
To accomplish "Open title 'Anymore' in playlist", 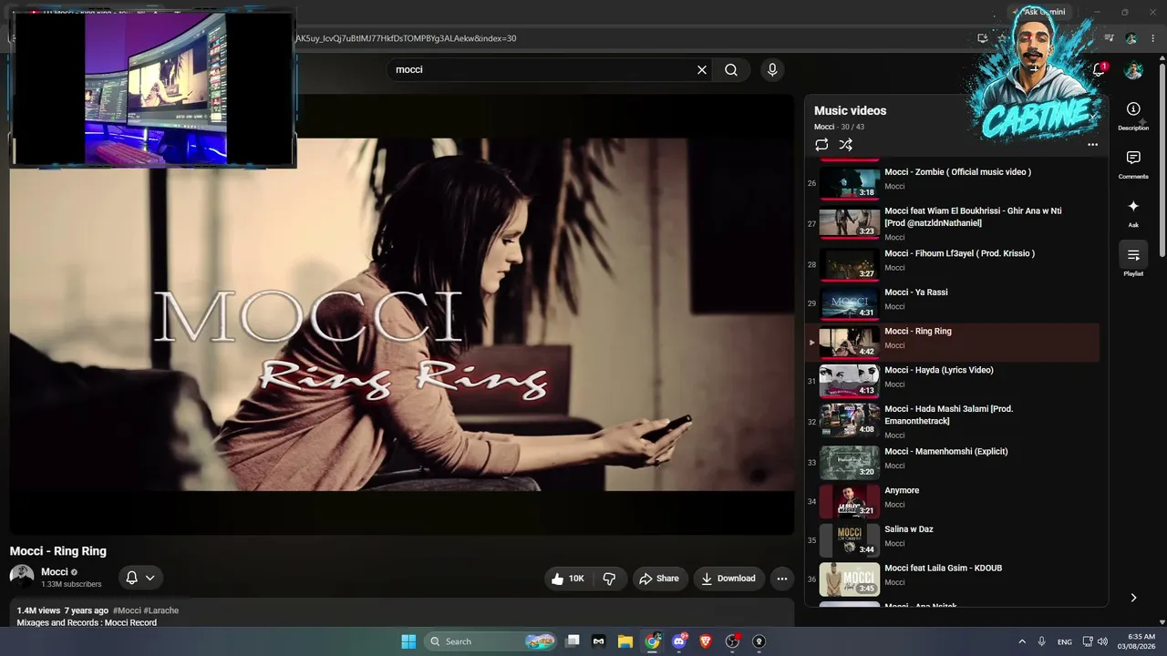I will coord(902,490).
